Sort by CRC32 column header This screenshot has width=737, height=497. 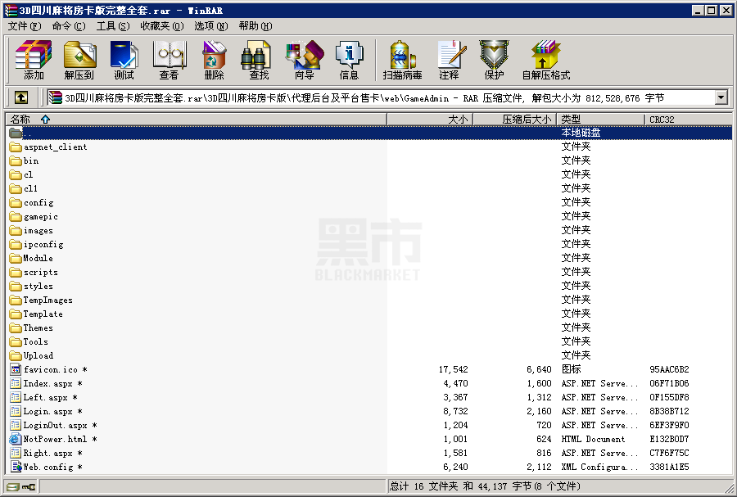tap(688, 120)
